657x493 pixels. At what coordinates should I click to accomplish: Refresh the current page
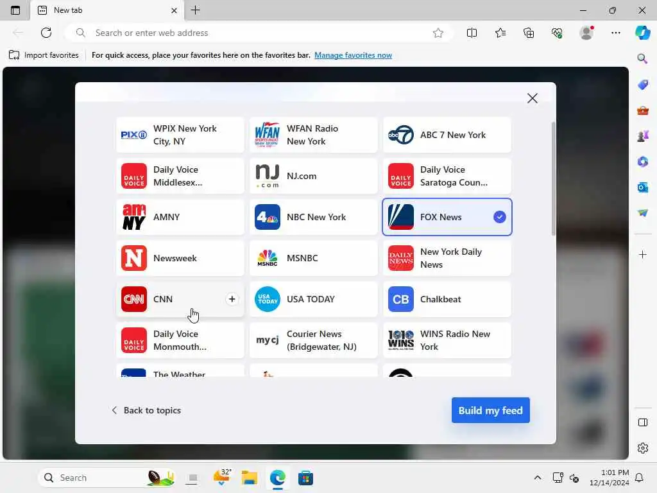[46, 33]
